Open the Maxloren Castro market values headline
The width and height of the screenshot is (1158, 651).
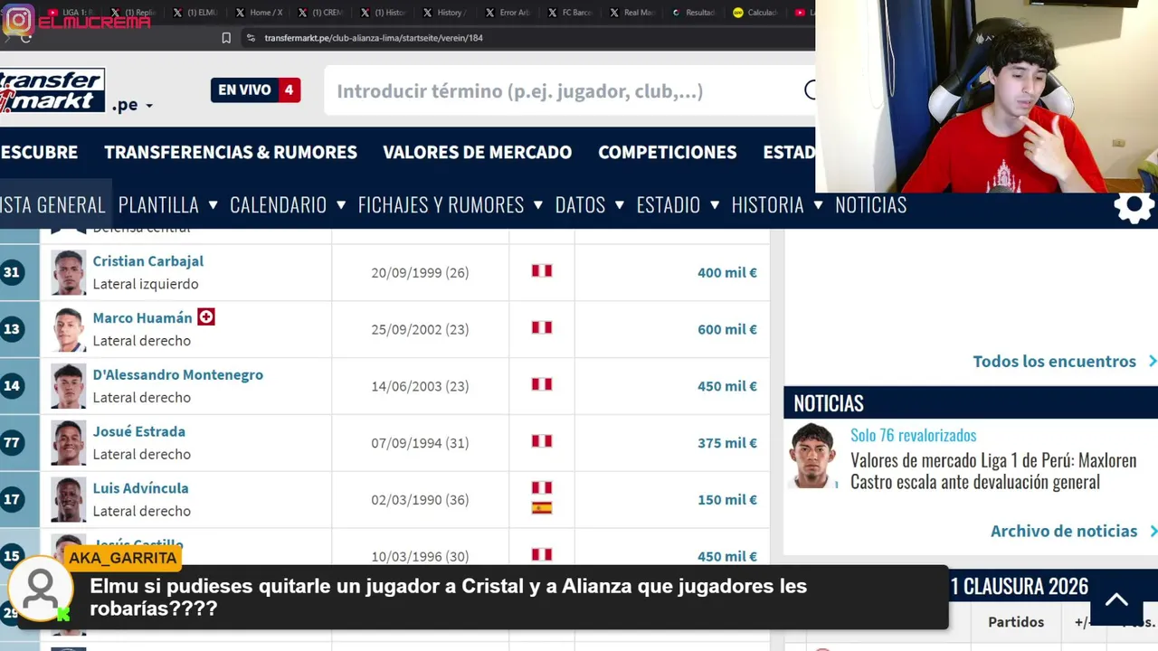[993, 471]
